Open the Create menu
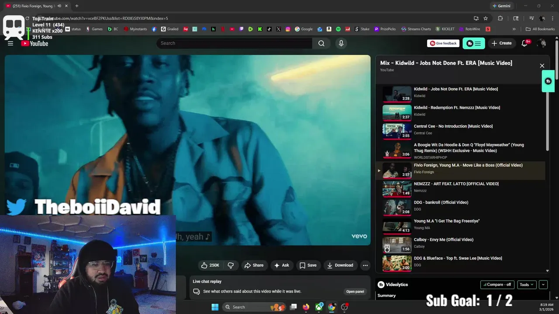This screenshot has height=314, width=559. 501,43
